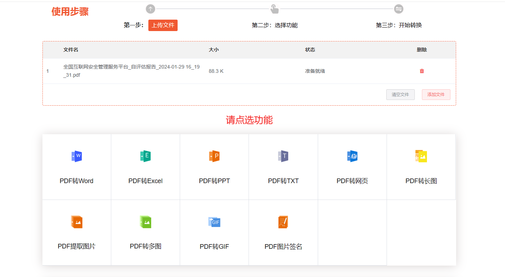Choose the PDF转TXT function
Image resolution: width=505 pixels, height=277 pixels.
coord(283,156)
